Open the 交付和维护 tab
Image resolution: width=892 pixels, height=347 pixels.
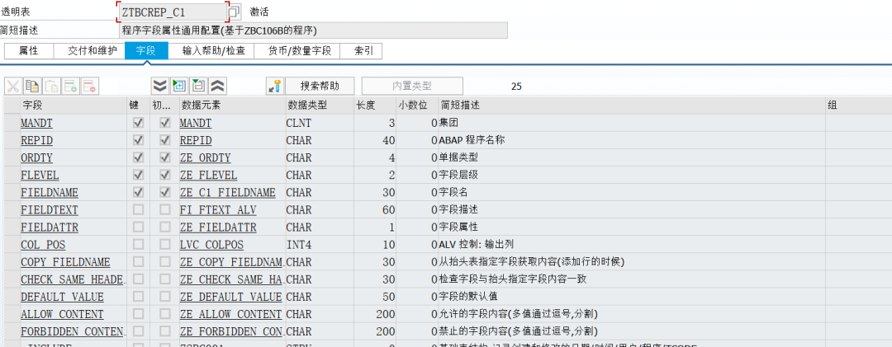(89, 50)
